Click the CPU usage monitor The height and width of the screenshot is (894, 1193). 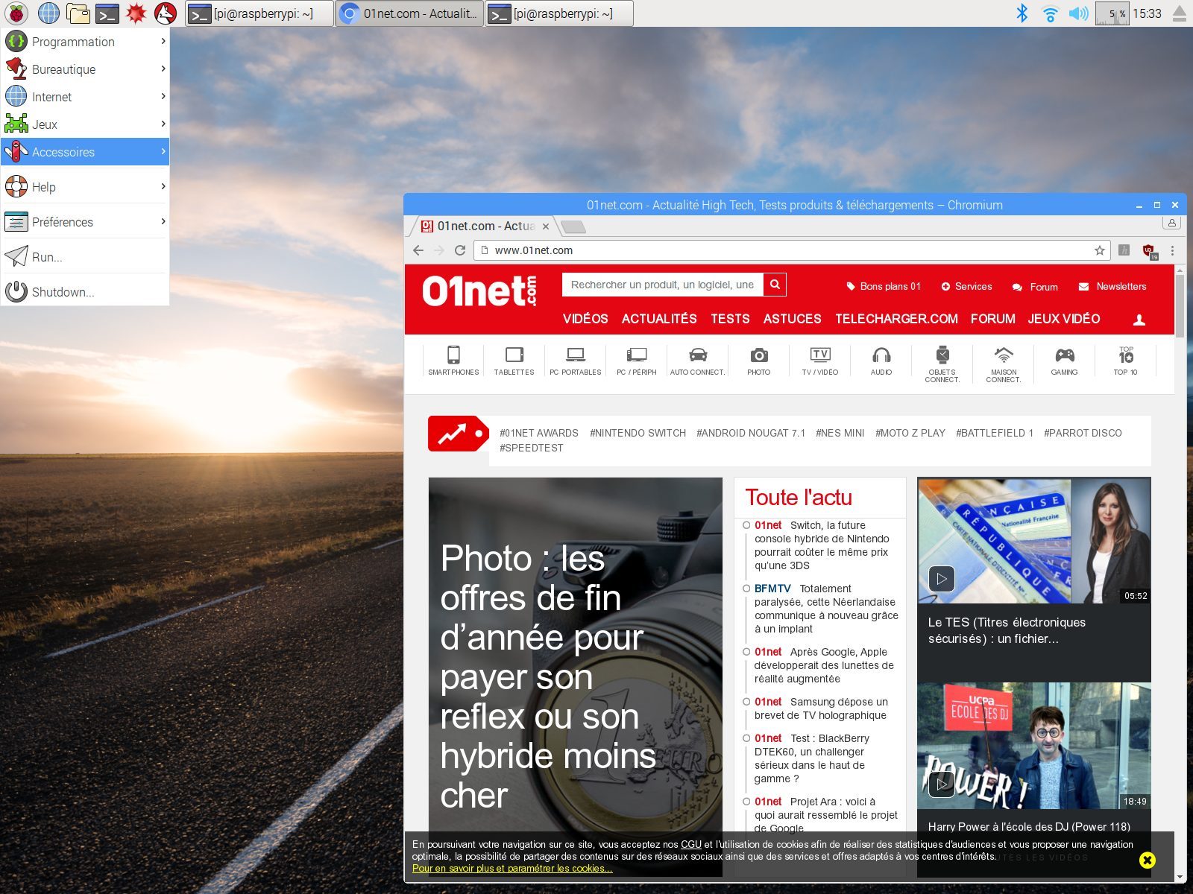1112,13
